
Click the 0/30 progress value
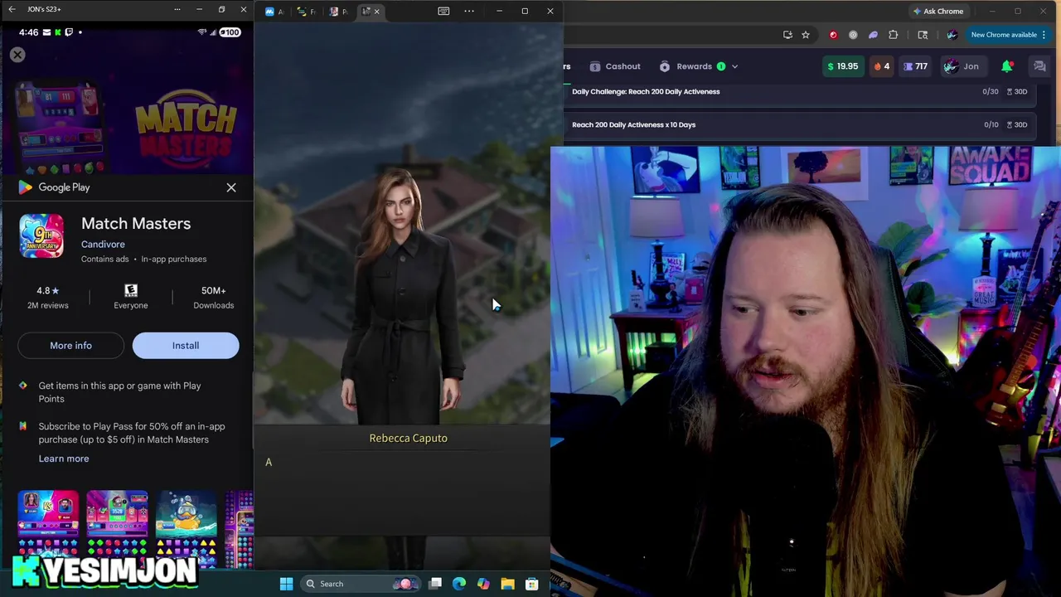990,91
